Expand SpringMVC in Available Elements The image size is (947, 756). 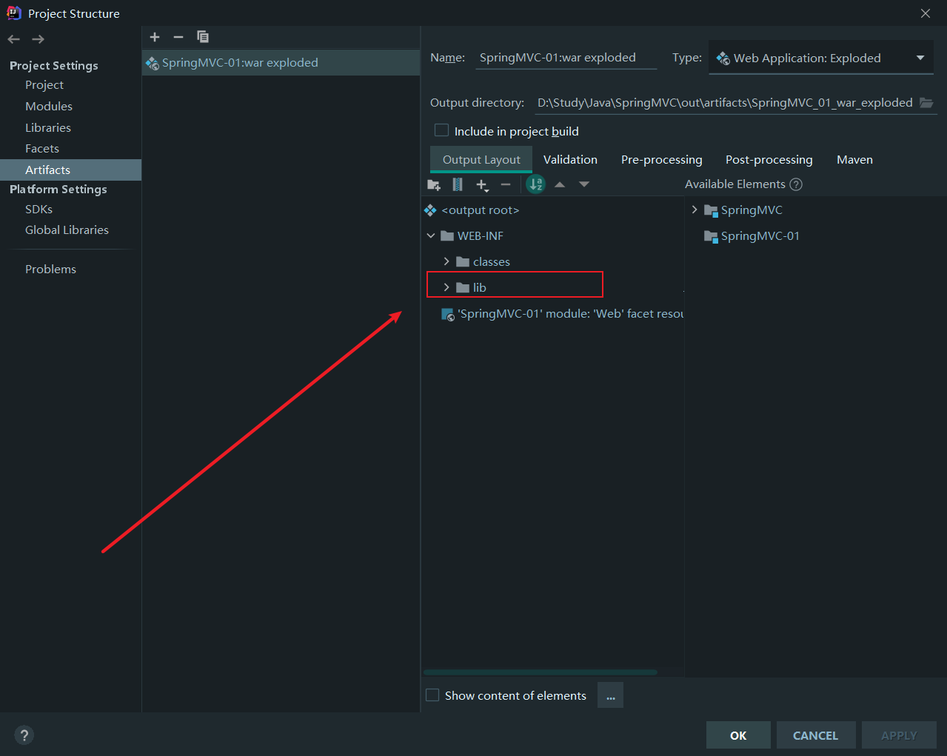coord(695,210)
